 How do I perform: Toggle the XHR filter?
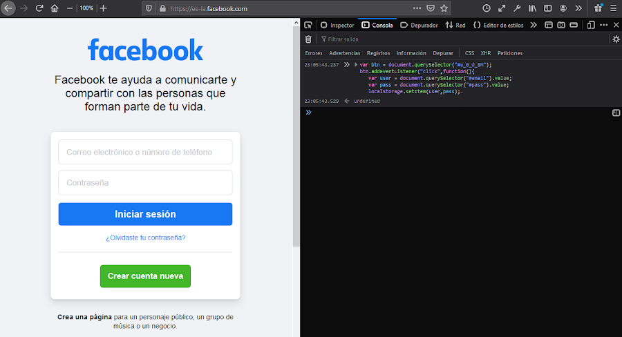pyautogui.click(x=486, y=53)
